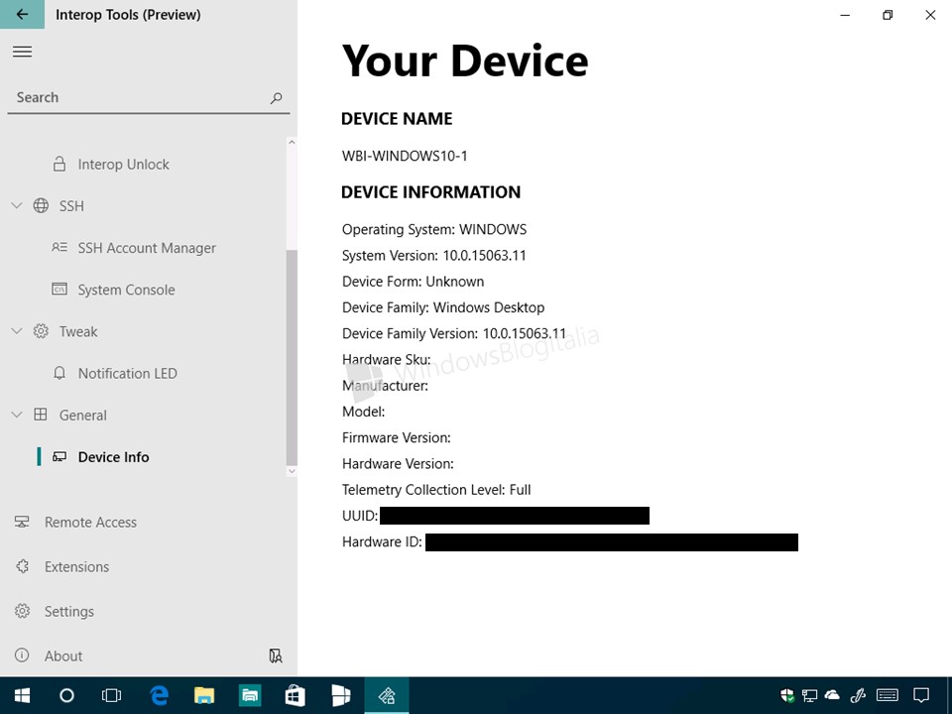Image resolution: width=952 pixels, height=714 pixels.
Task: Open Cortana from taskbar
Action: click(66, 696)
